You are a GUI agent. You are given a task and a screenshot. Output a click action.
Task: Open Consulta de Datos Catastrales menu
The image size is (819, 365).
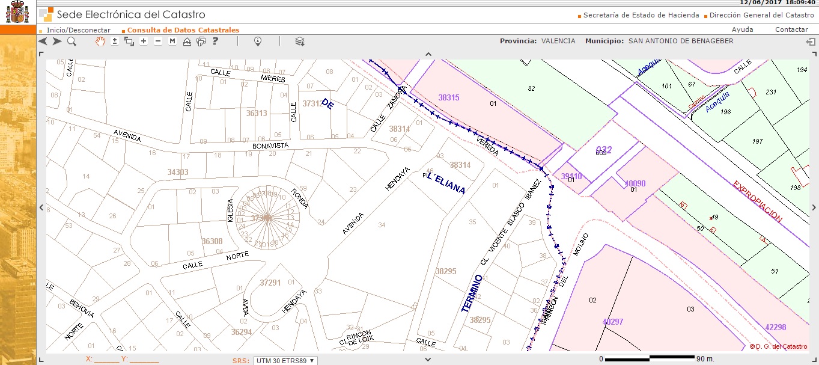(x=183, y=30)
